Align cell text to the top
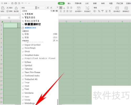The height and width of the screenshot is (105, 131). point(57,8)
